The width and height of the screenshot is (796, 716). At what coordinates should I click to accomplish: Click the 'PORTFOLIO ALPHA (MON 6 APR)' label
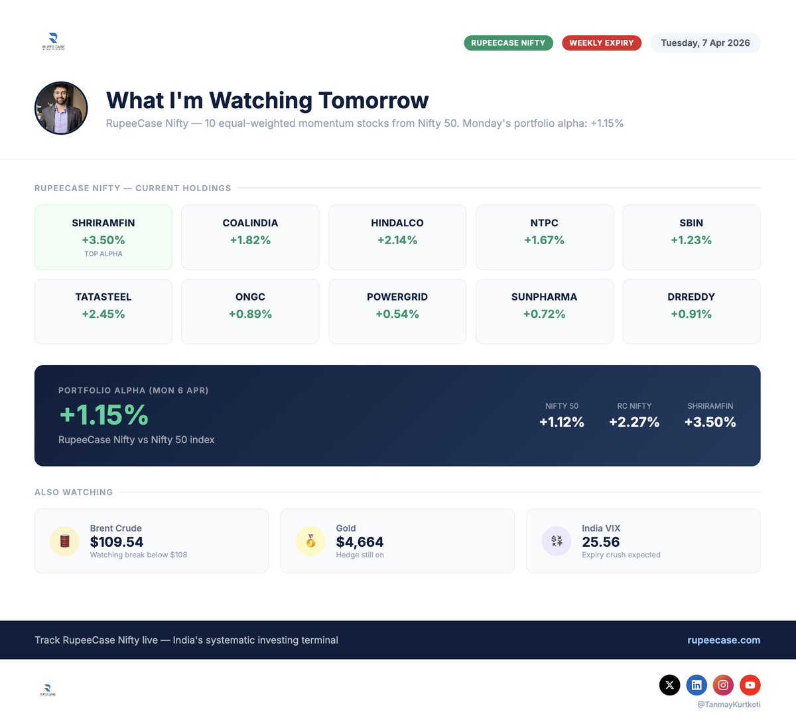point(133,390)
